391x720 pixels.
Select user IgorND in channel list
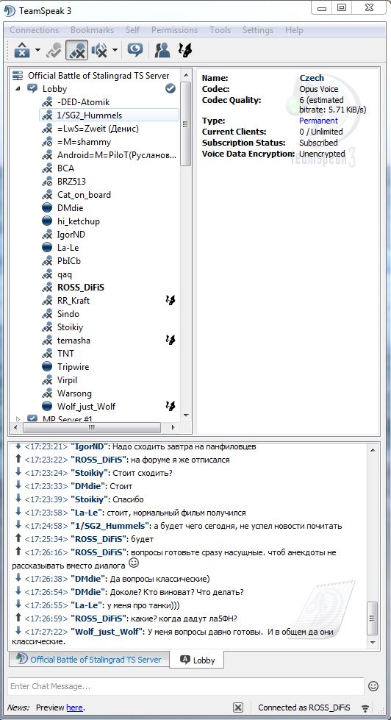point(71,234)
